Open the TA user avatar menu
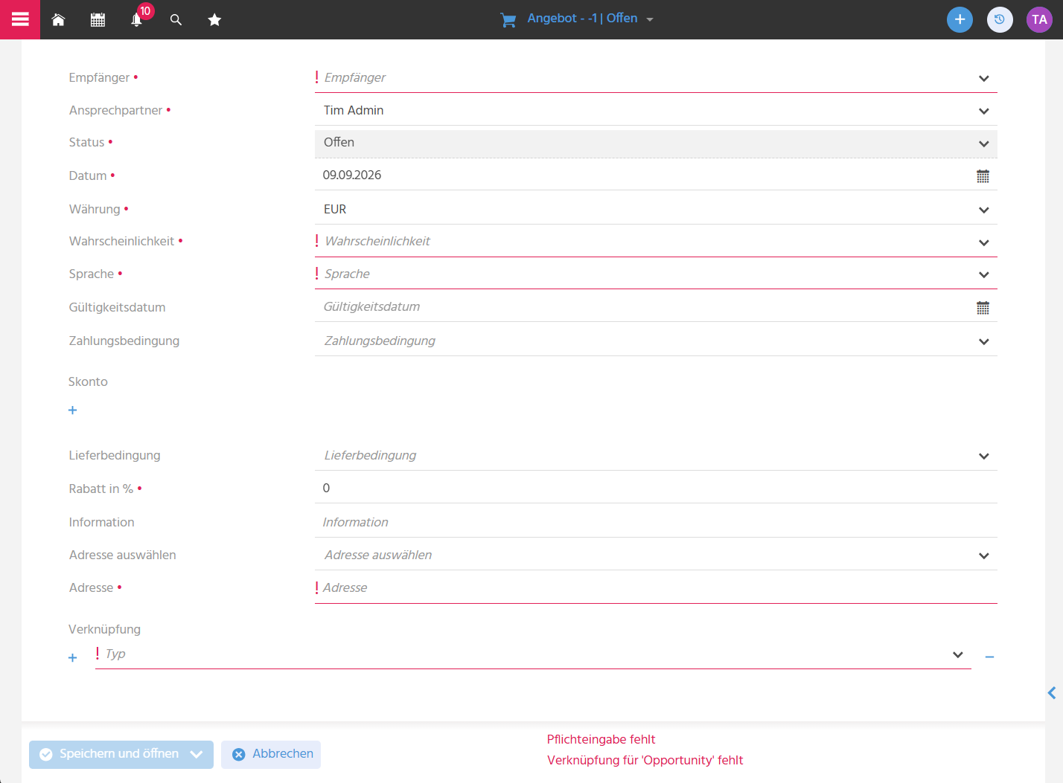Screen dimensions: 1063x783 [x=1039, y=19]
